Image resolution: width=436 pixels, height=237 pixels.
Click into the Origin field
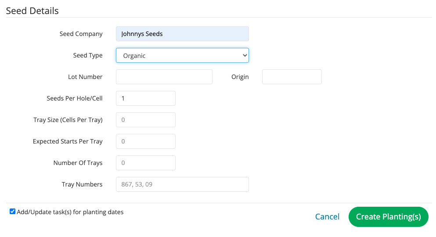click(x=292, y=77)
